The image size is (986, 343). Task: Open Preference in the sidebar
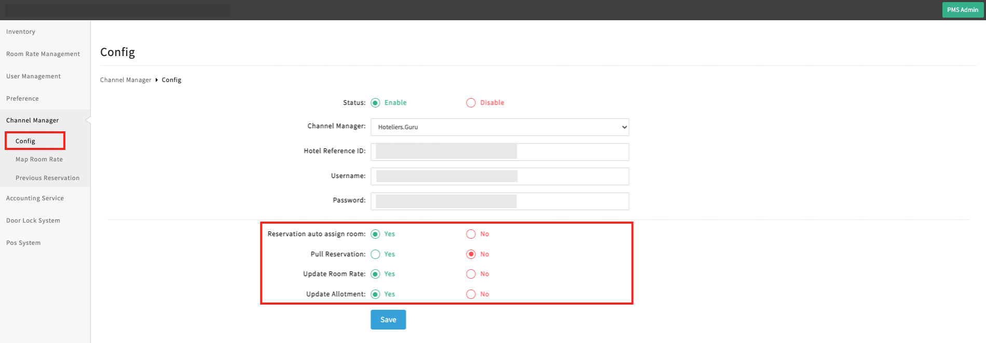point(22,99)
